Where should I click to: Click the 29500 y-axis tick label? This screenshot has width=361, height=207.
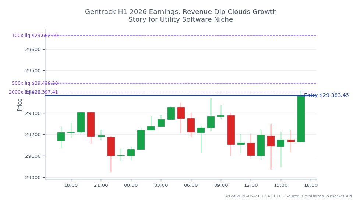(33, 71)
